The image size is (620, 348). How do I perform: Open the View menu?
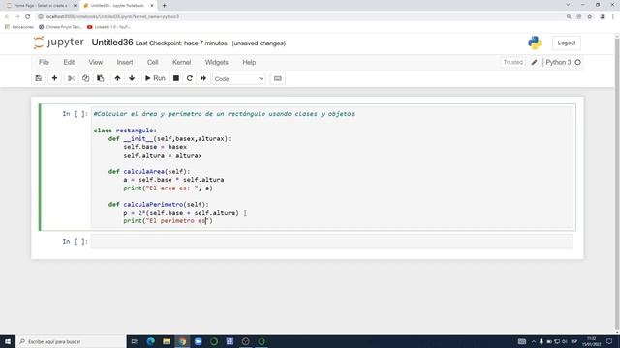[96, 62]
